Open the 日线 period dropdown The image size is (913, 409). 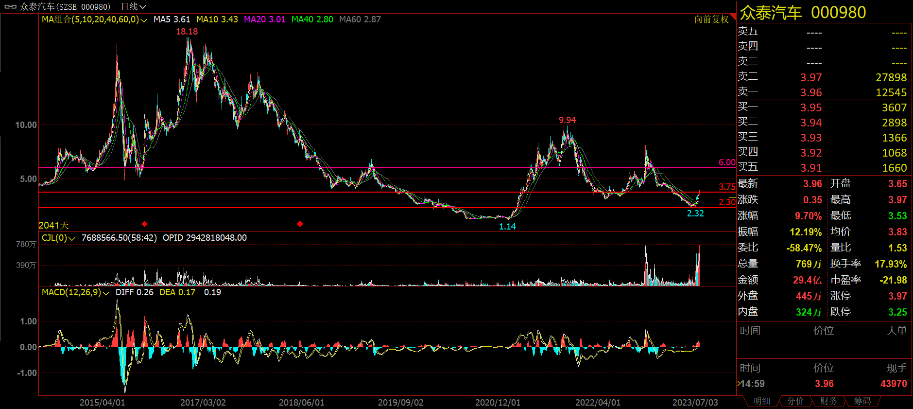point(134,6)
